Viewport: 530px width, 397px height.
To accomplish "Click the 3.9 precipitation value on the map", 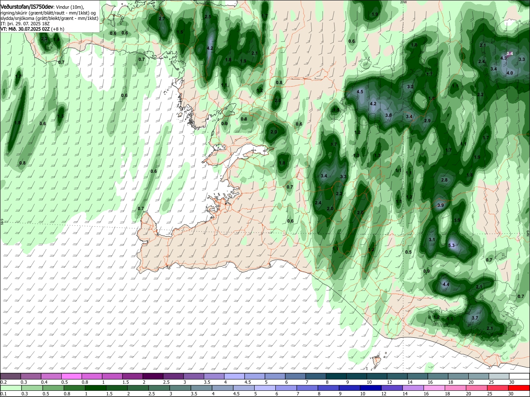I will 441,205.
